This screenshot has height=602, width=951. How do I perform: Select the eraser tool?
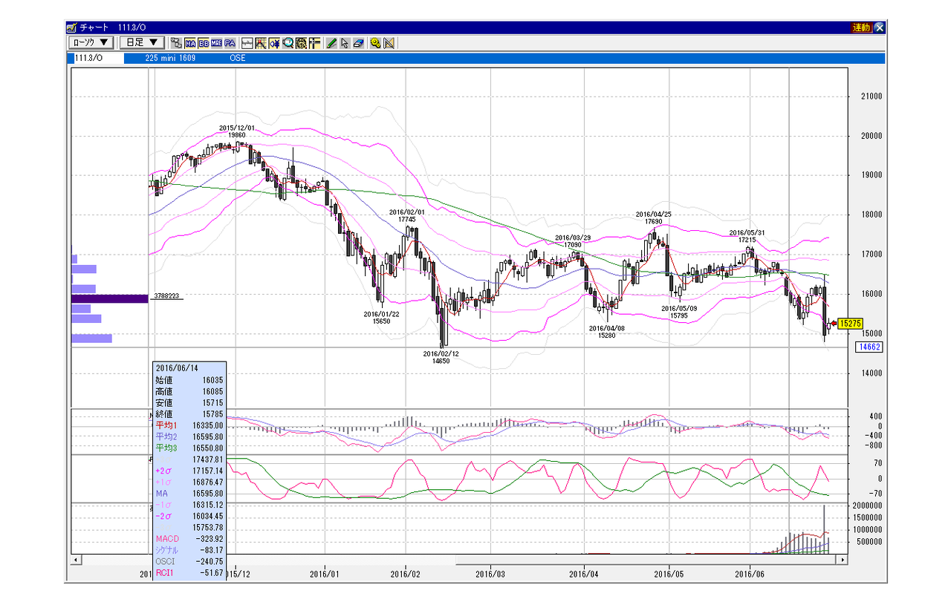pyautogui.click(x=358, y=43)
